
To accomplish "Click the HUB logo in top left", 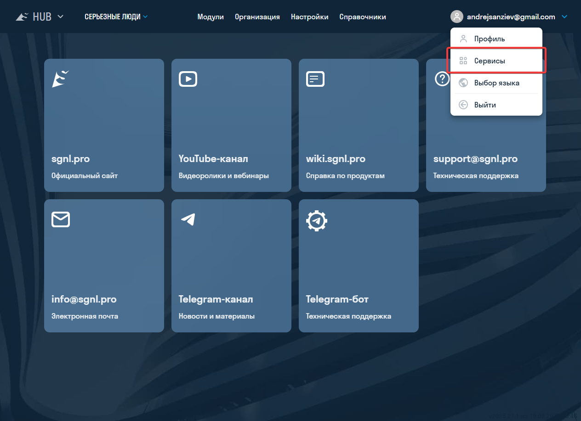I will pos(34,17).
